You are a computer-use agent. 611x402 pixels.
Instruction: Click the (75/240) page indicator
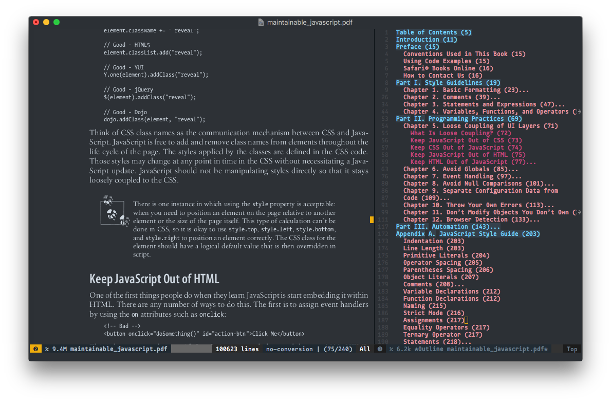338,349
